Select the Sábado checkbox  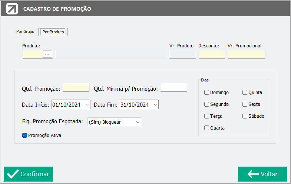pyautogui.click(x=245, y=116)
